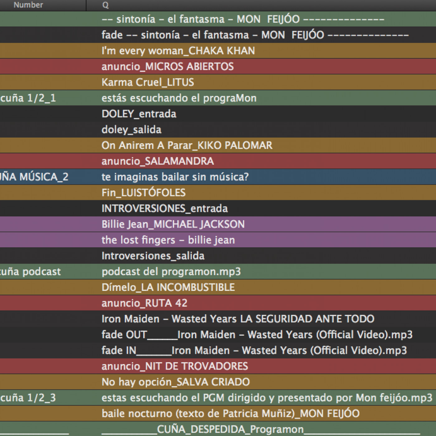Select the anuncio_NIT DE TROVADORES cue
This screenshot has width=436, height=436.
click(175, 366)
